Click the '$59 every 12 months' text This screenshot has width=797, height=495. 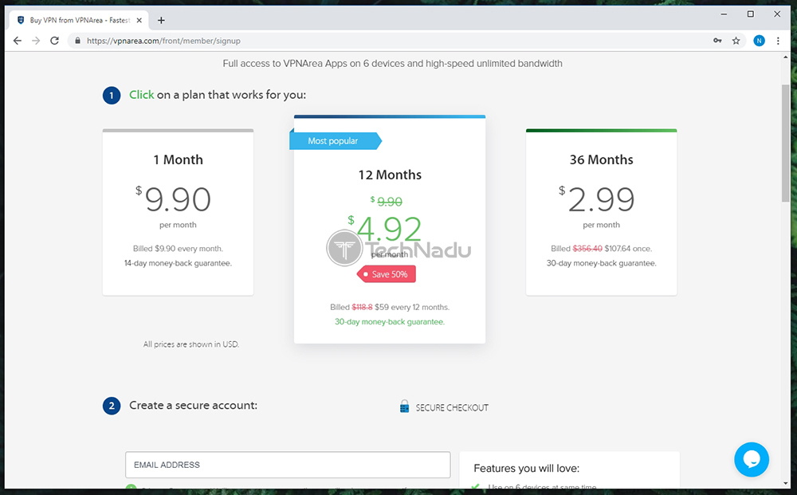click(x=412, y=307)
